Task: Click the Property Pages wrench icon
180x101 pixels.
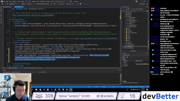Action: coord(127,57)
